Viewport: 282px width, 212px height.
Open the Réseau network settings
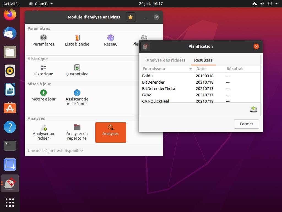pos(111,38)
